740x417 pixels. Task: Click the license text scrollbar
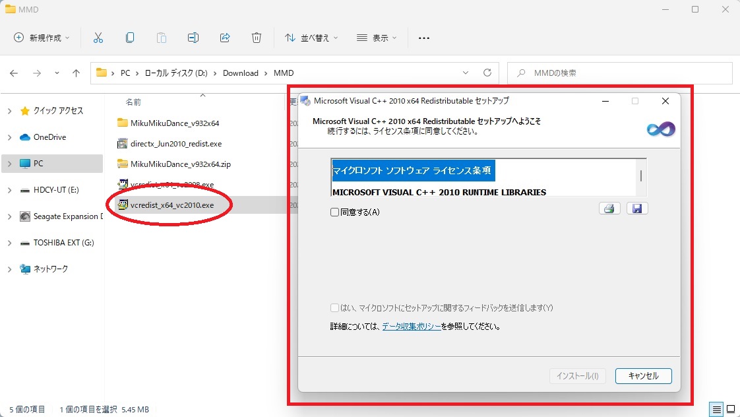pos(641,177)
